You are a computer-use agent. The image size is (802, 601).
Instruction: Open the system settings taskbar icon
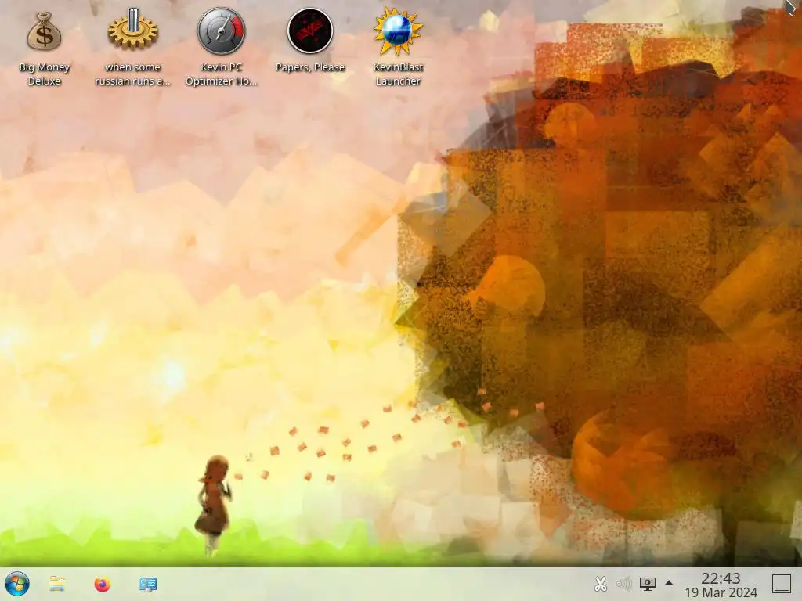[x=148, y=584]
